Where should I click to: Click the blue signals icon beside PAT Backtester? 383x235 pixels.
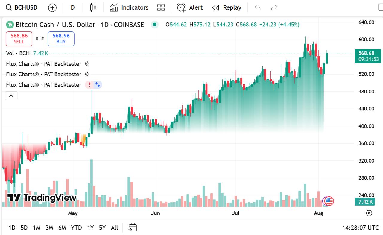98,85
